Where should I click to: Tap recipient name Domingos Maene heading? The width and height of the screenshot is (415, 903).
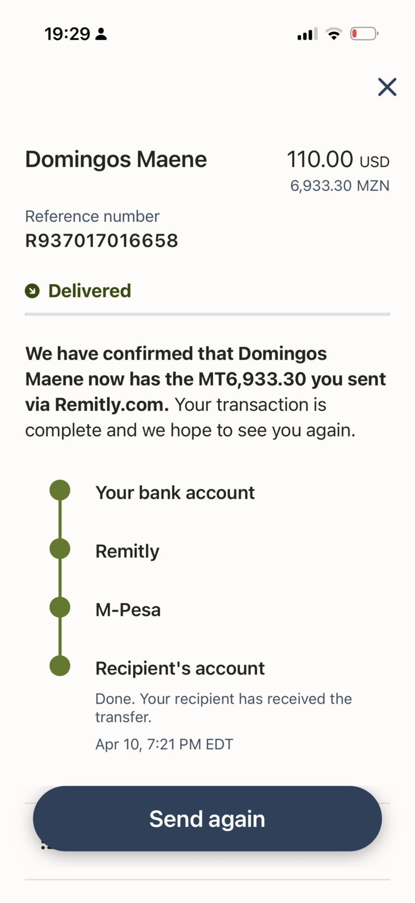(116, 160)
